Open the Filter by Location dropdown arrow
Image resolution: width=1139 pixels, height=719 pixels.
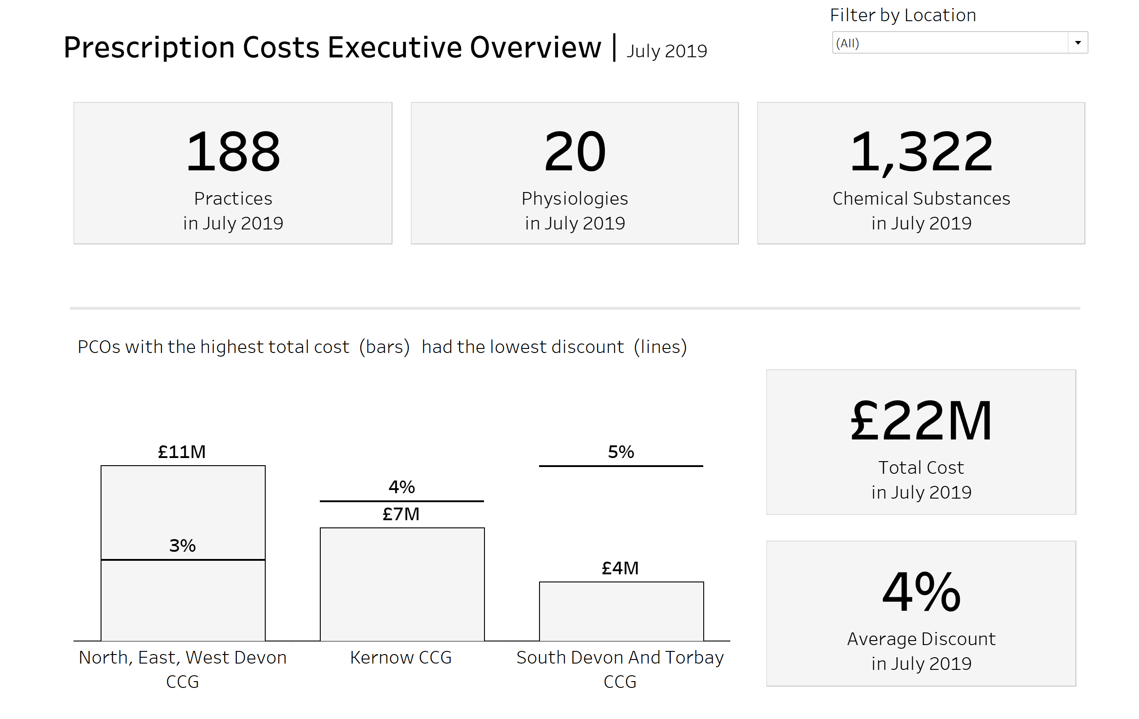(1078, 43)
